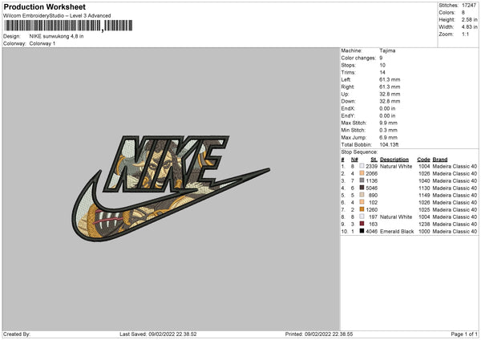Click the Width value '4.83 in'

[x=469, y=27]
